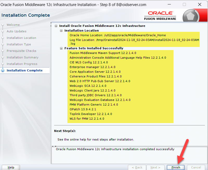The width and height of the screenshot is (208, 170).
Task: Select the Auto Updates step in sidebar
Action: (x=16, y=31)
